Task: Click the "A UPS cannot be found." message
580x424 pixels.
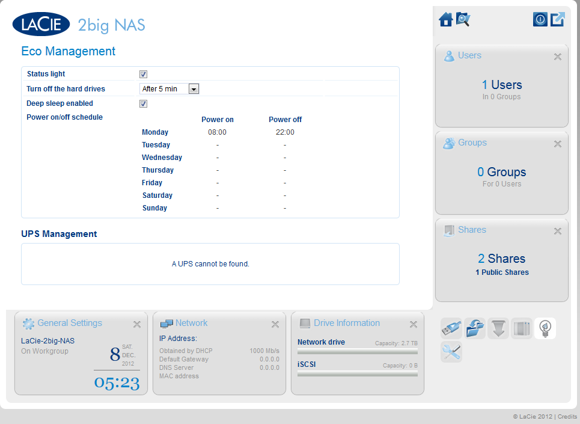Action: 210,264
